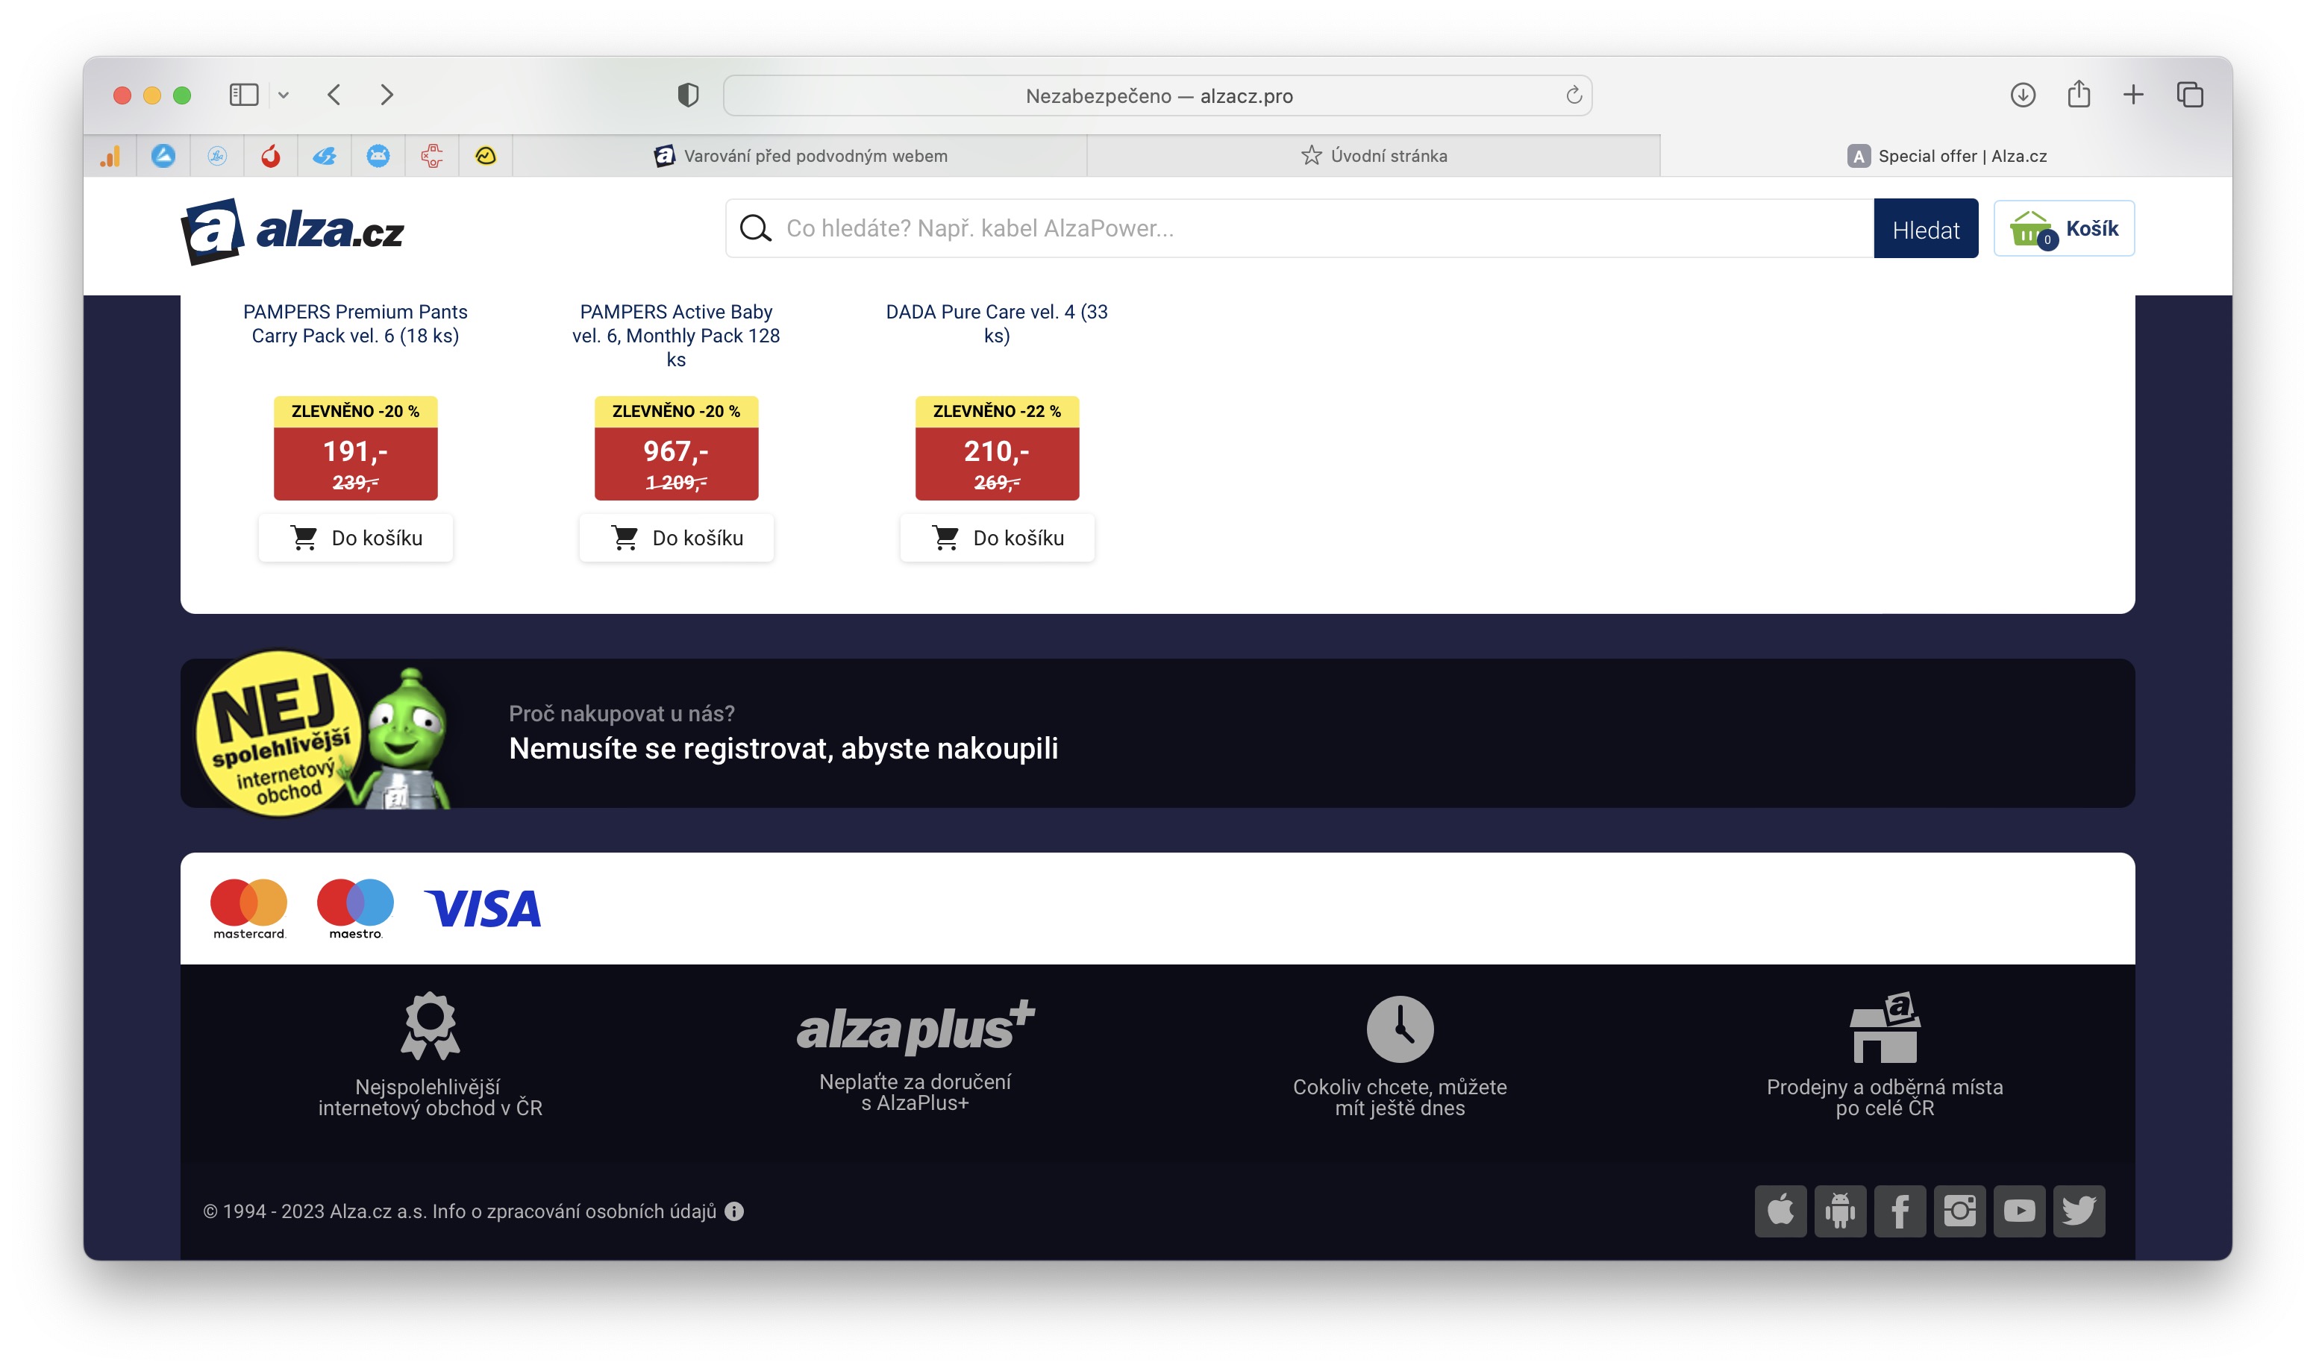Focus the product search field
This screenshot has width=2316, height=1371.
tap(1299, 228)
